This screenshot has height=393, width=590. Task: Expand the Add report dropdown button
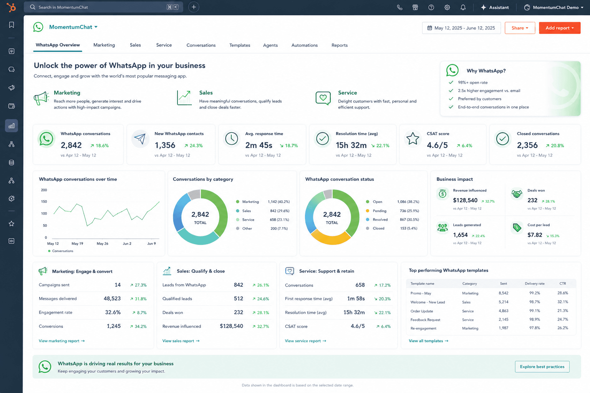tap(560, 28)
